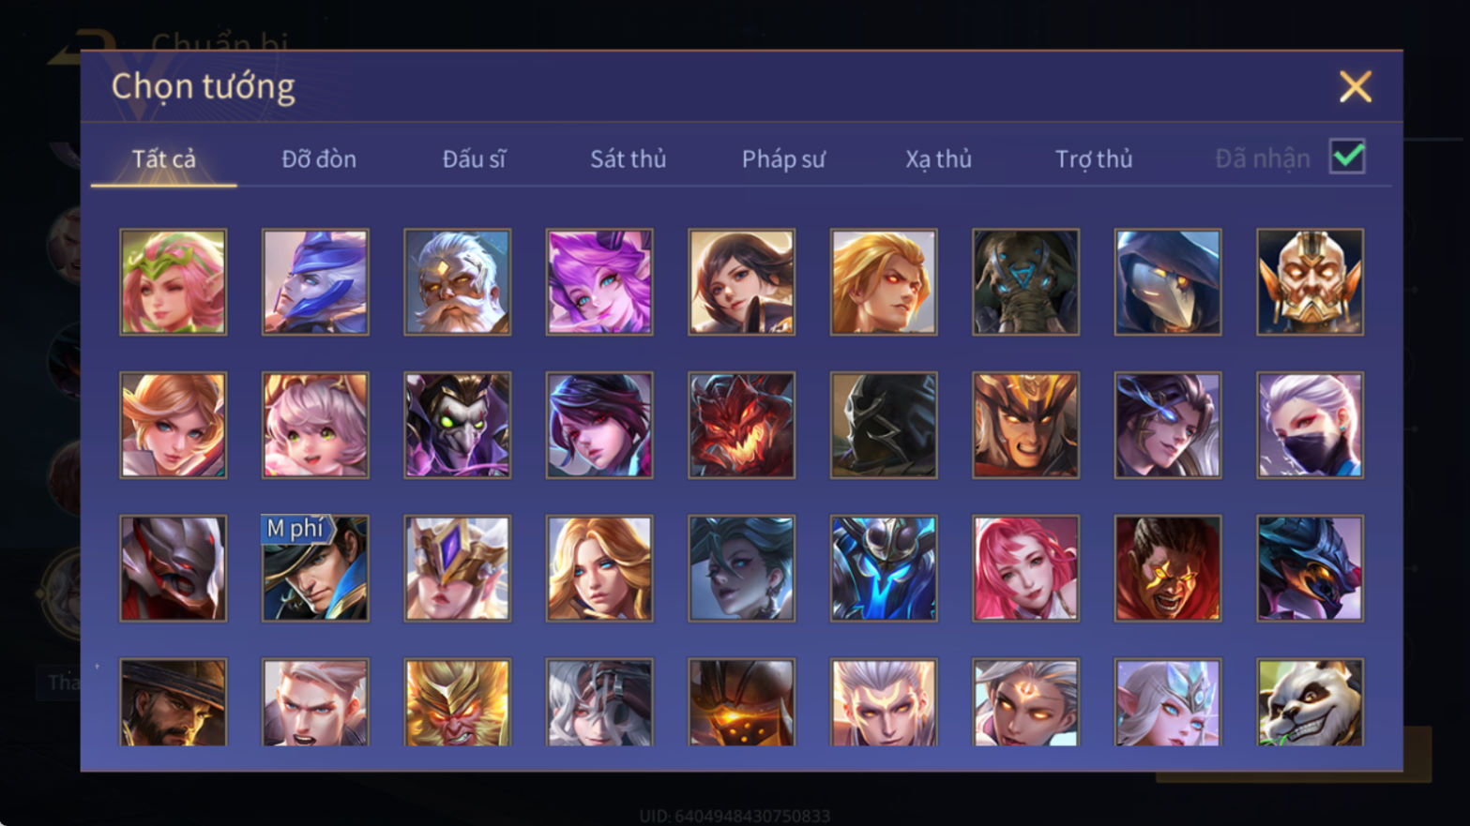This screenshot has width=1470, height=826.
Task: Toggle the 'Đã nhận' checkbox
Action: (1347, 157)
